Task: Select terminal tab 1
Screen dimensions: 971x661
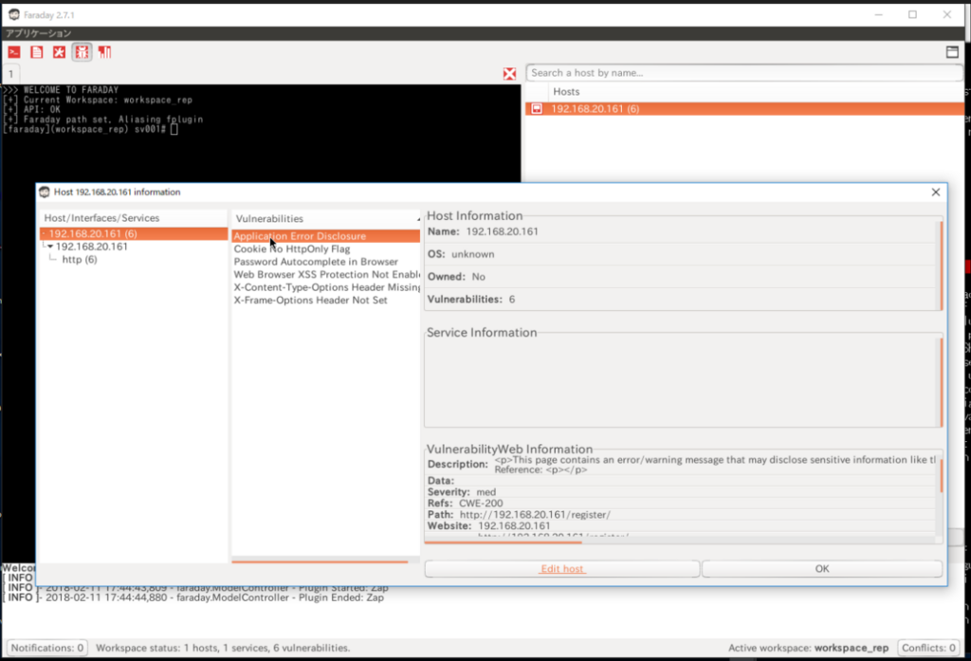Action: (x=11, y=74)
